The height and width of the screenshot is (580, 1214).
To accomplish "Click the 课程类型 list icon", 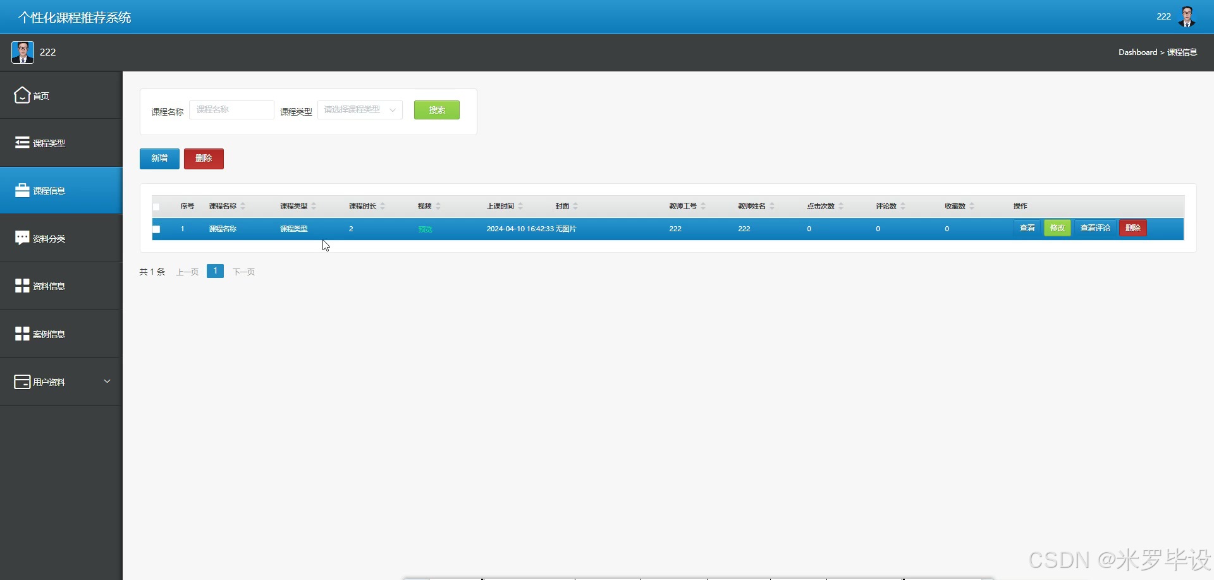I will point(22,142).
